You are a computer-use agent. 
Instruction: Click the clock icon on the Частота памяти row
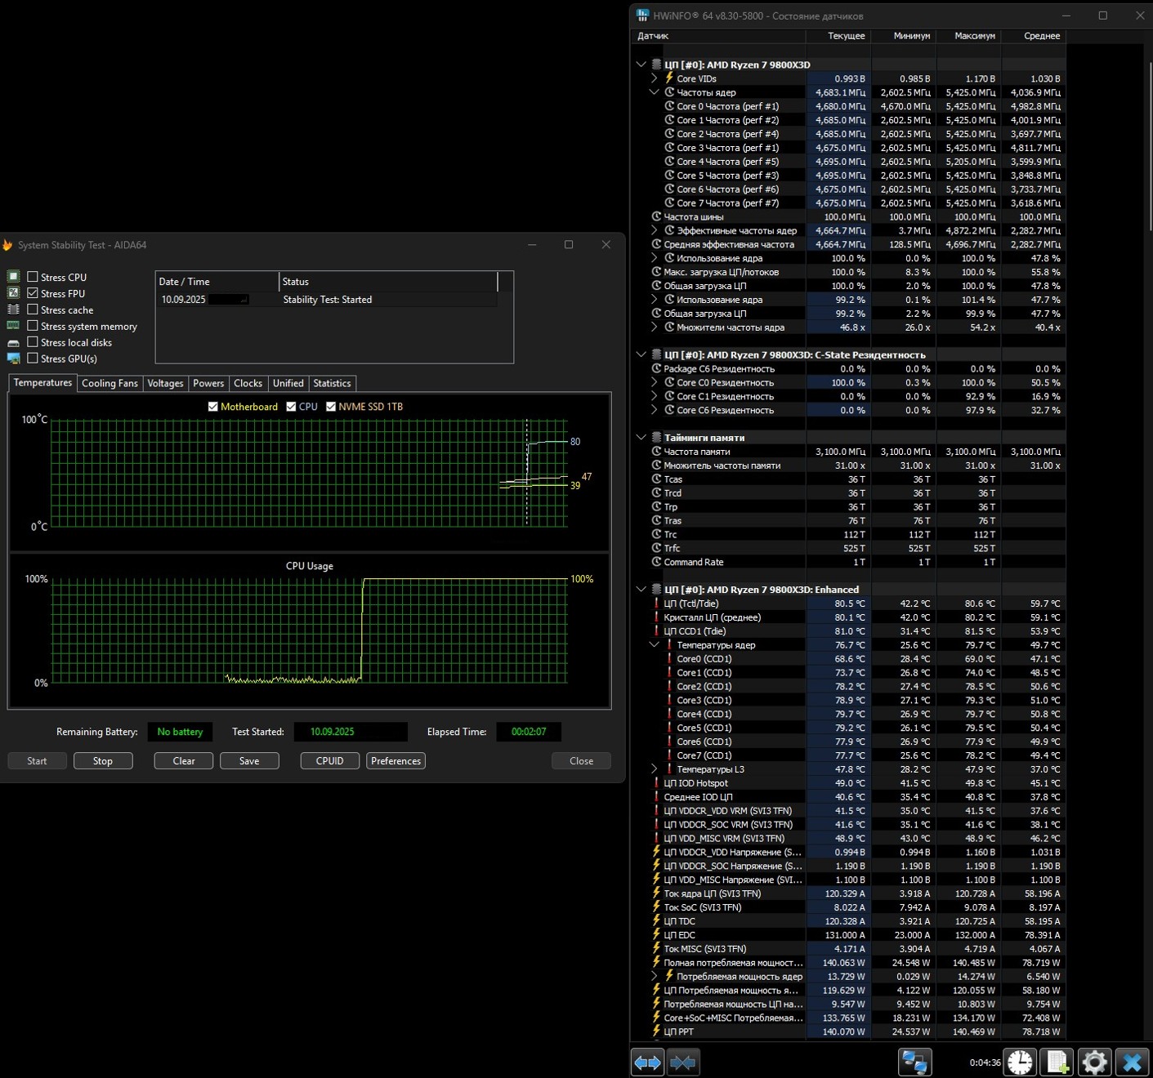tap(656, 452)
